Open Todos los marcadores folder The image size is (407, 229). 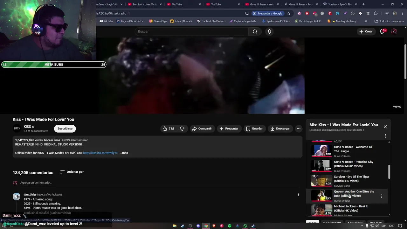[389, 21]
